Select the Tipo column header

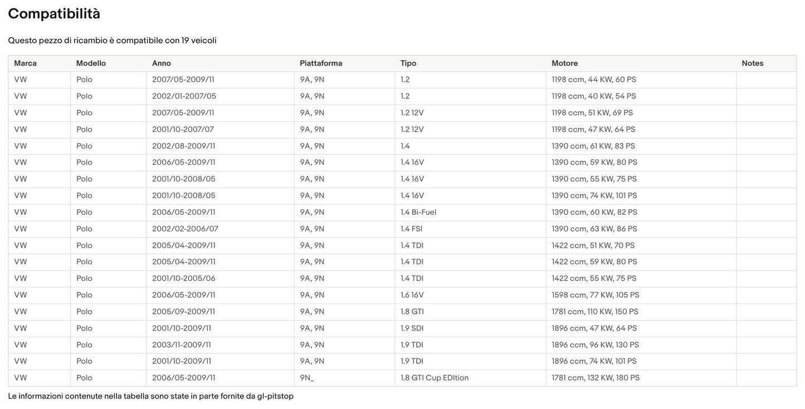(x=408, y=63)
